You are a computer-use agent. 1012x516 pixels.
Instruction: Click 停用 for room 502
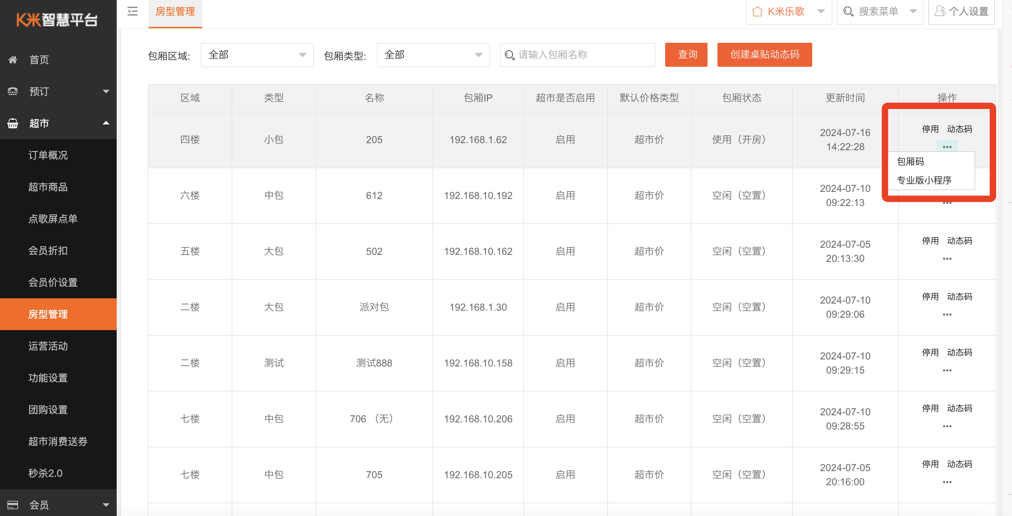(930, 241)
